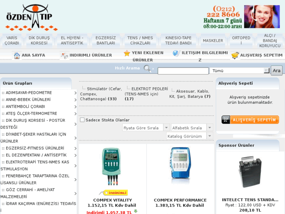
Task: Select GÖZ CERRAHİ - AMELİYAT MALZEMELERİ category
Action: [28, 193]
